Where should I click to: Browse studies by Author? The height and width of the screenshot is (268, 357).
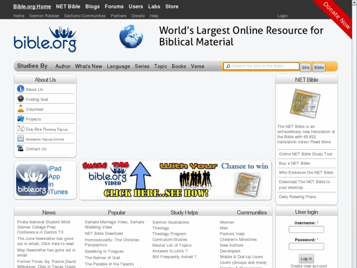click(x=63, y=66)
